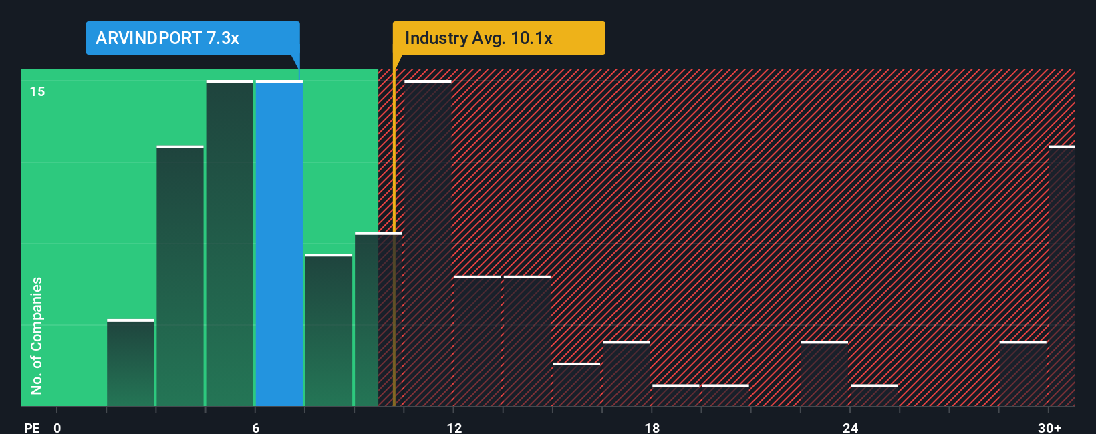Click the x-axis tick label 6
The width and height of the screenshot is (1096, 434).
point(256,427)
